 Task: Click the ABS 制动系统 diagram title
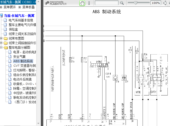(x=107, y=12)
